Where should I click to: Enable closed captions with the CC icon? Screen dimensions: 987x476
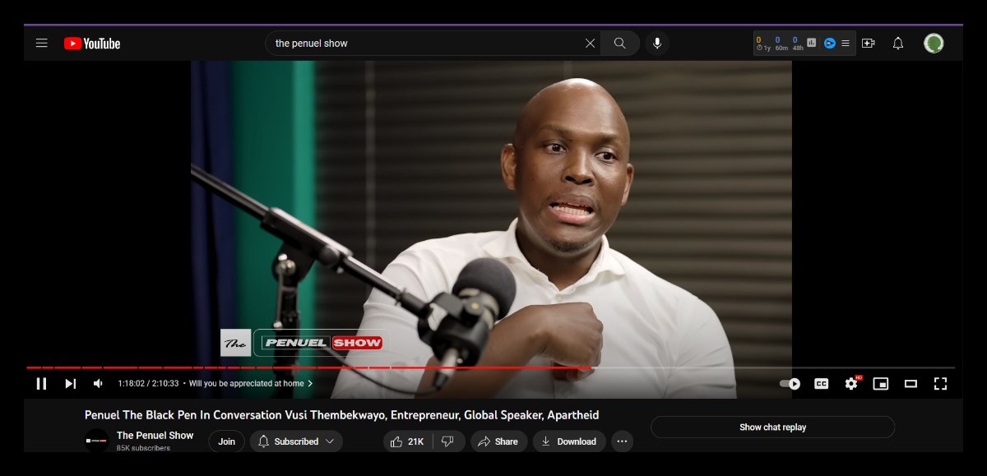[x=821, y=383]
